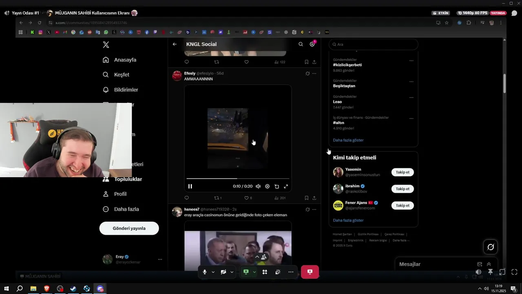Disconnect with red leave stream button

pyautogui.click(x=310, y=272)
